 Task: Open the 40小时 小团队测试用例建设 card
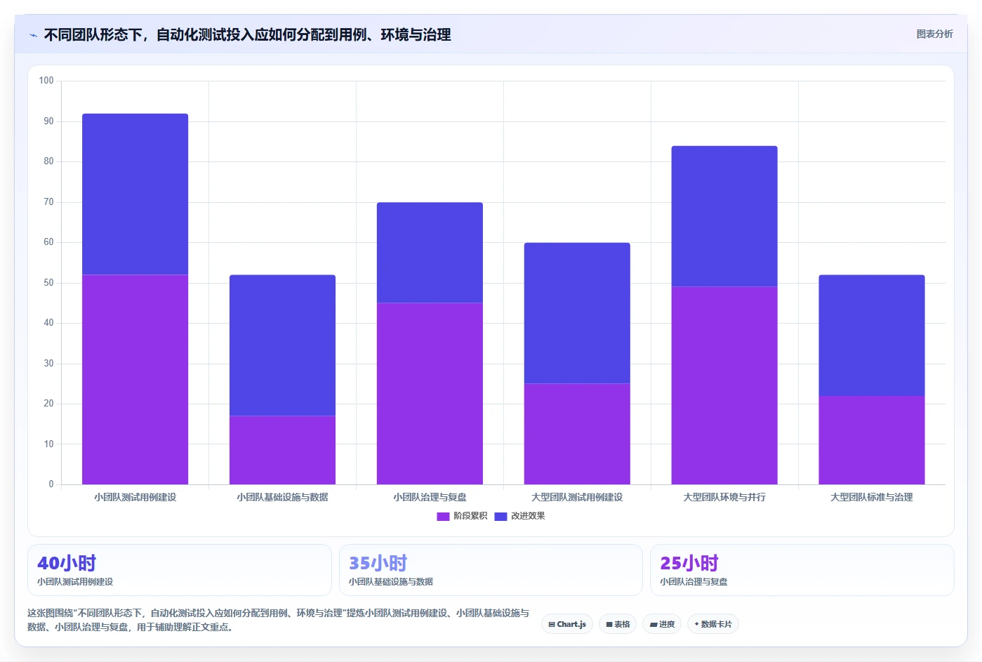[179, 570]
